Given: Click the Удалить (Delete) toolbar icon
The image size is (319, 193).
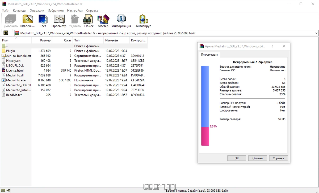Looking at the screenshot, I should (75, 19).
